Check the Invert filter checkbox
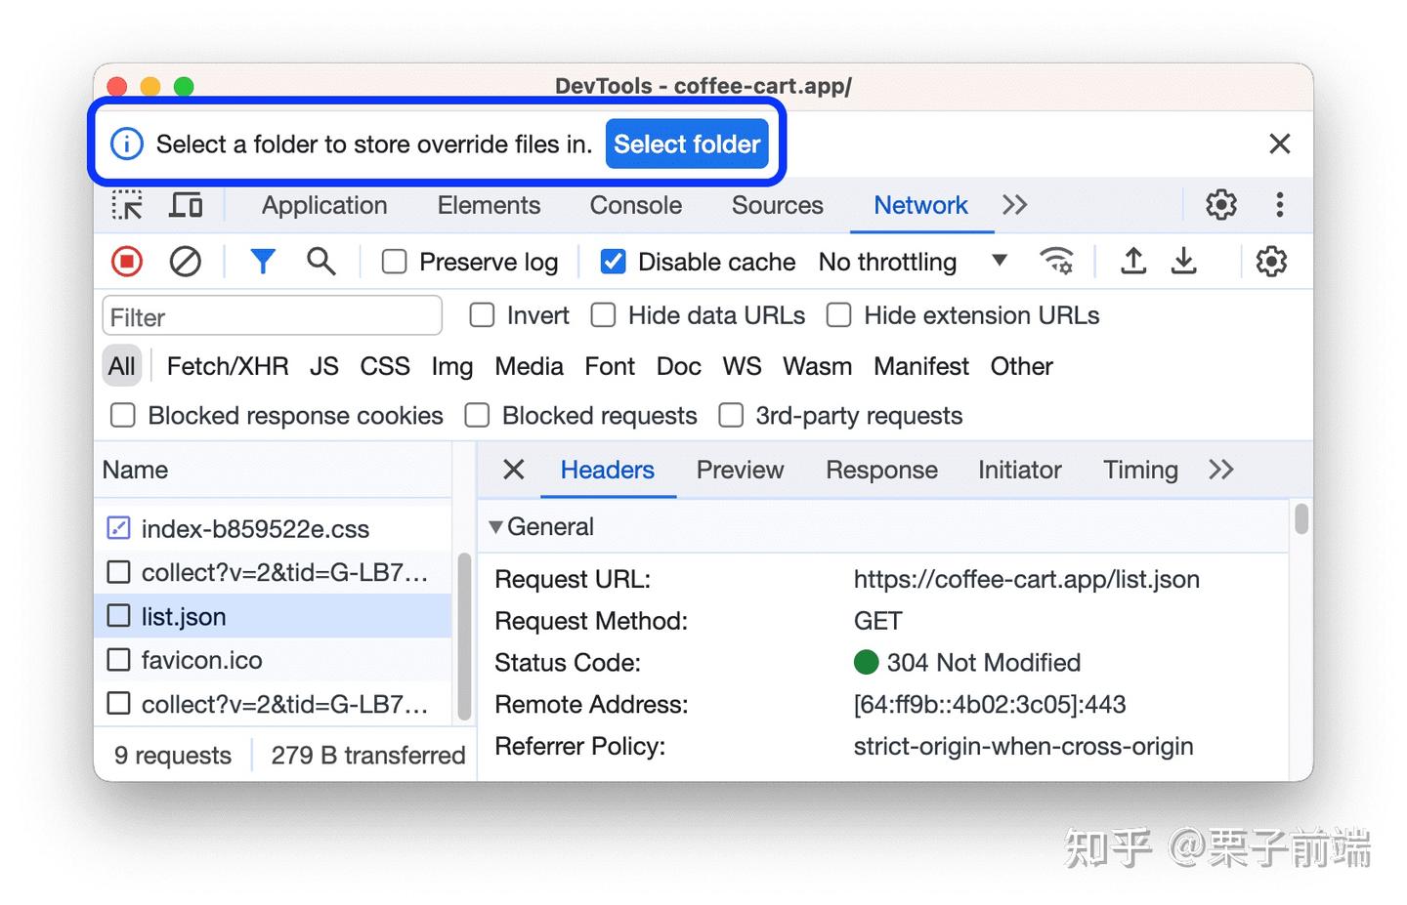This screenshot has height=905, width=1407. tap(482, 315)
